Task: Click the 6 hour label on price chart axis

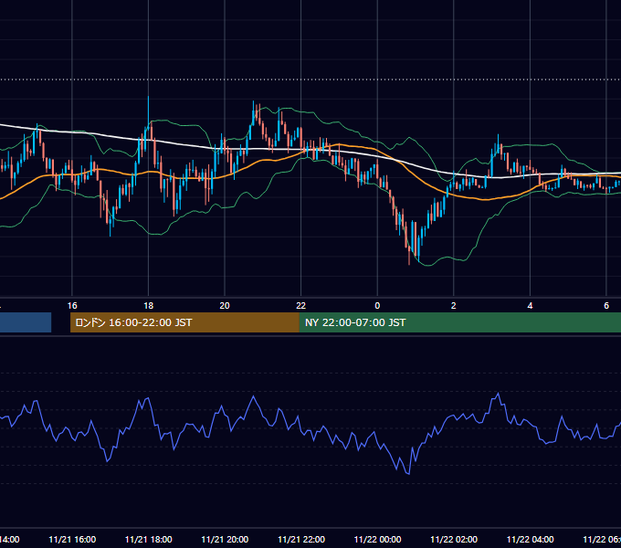Action: [x=606, y=306]
